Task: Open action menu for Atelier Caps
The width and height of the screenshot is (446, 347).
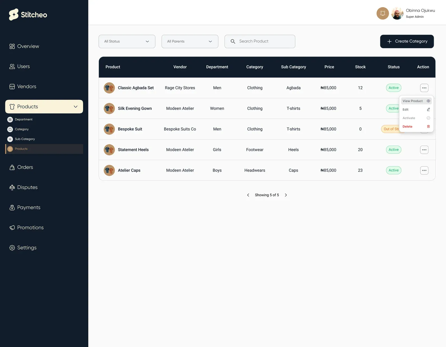Action: pyautogui.click(x=424, y=170)
